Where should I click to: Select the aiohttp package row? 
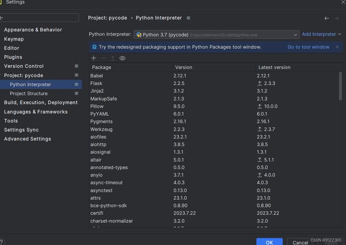213,145
